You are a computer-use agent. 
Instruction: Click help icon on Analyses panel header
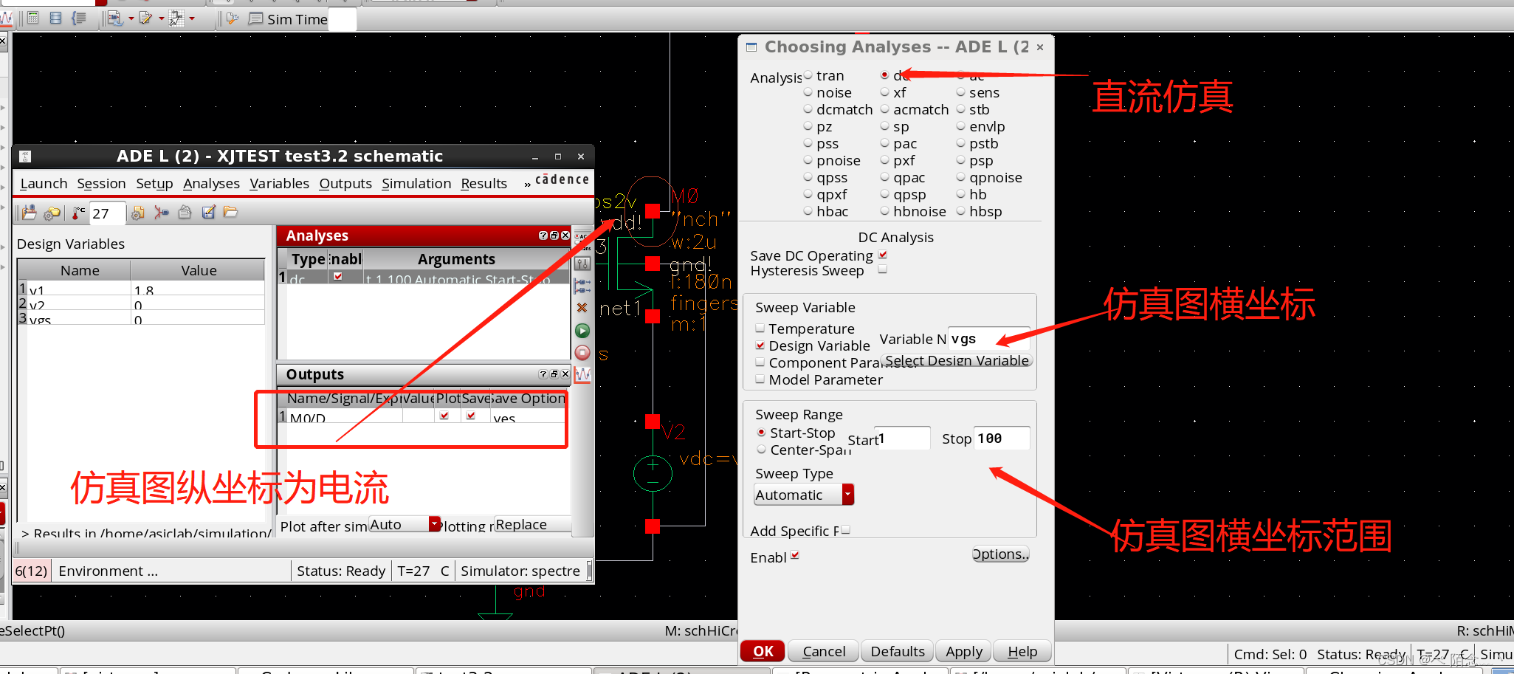[543, 235]
